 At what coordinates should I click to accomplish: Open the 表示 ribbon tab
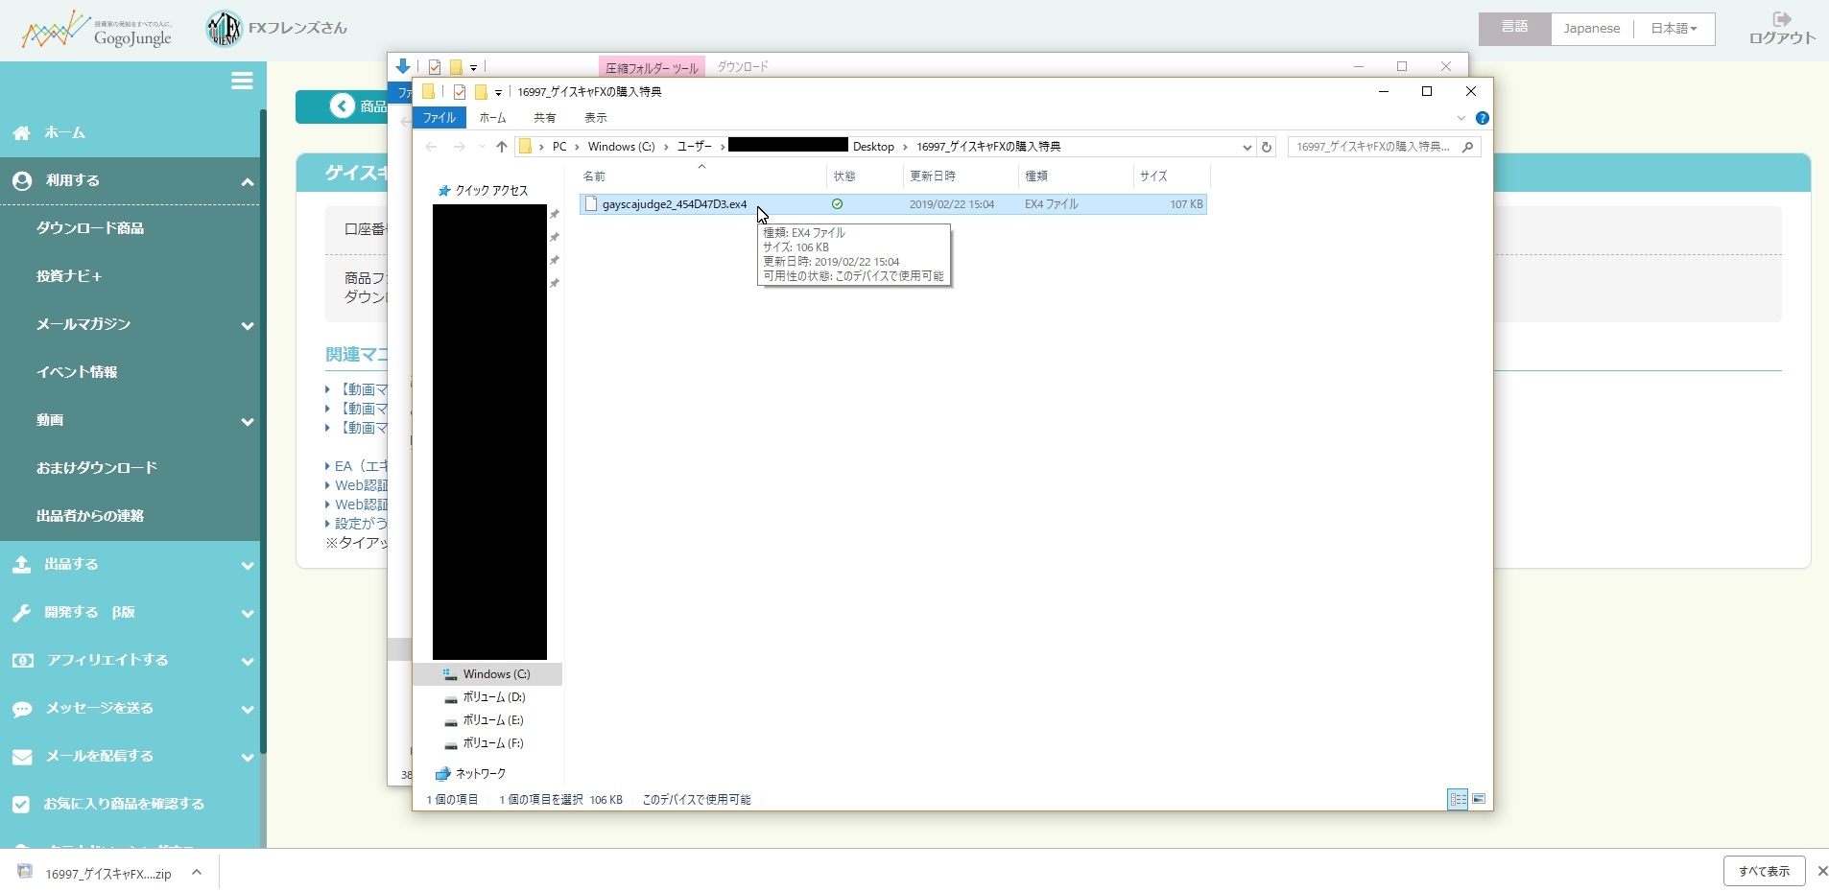pyautogui.click(x=595, y=118)
